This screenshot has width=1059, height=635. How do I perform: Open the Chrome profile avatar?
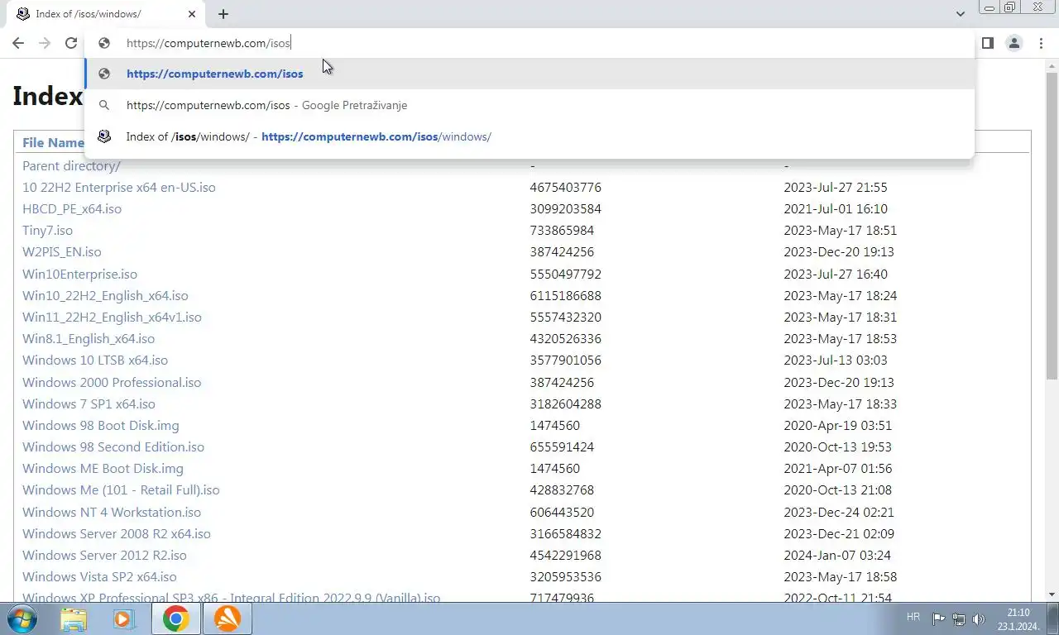point(1013,43)
